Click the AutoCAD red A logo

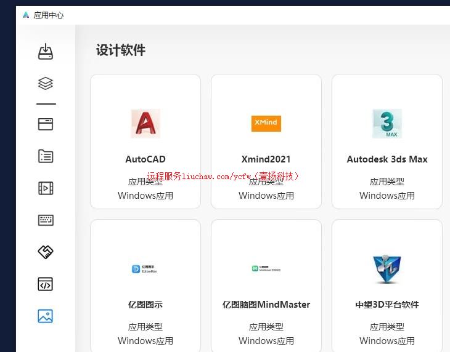click(145, 124)
